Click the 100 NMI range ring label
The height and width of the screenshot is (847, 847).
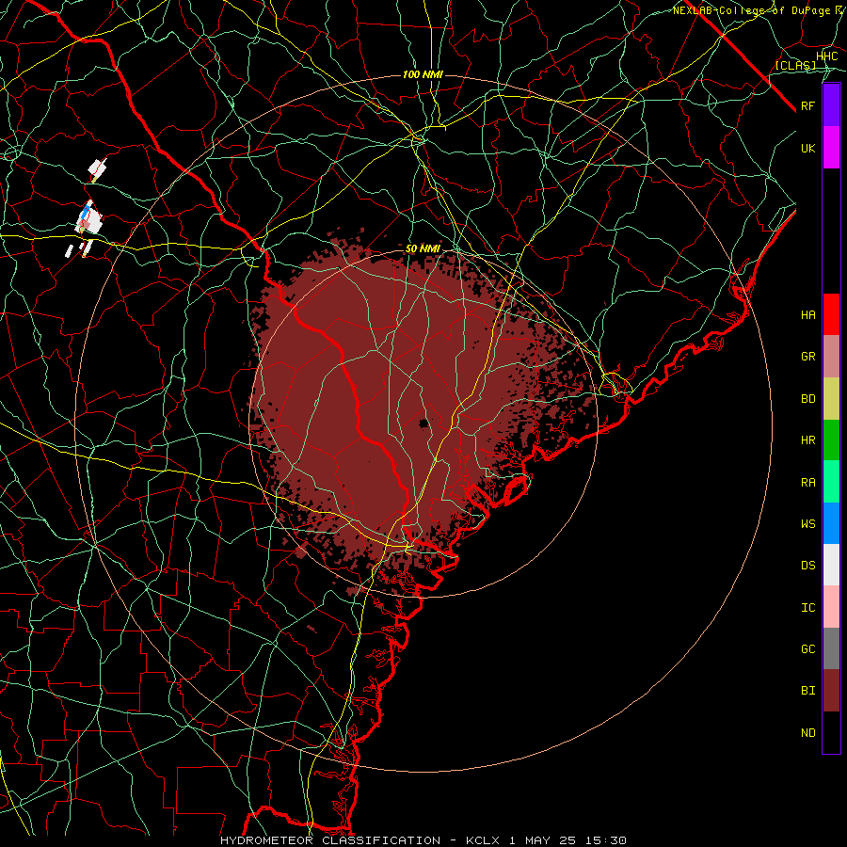(423, 74)
